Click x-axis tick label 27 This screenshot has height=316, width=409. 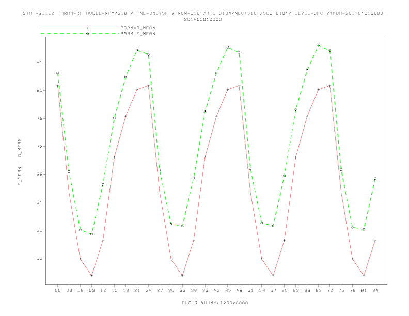tap(160, 290)
